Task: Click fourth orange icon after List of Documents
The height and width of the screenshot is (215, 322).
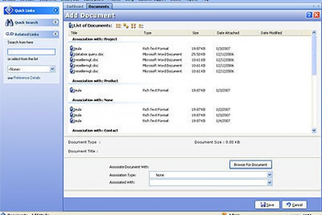Action: pyautogui.click(x=141, y=26)
